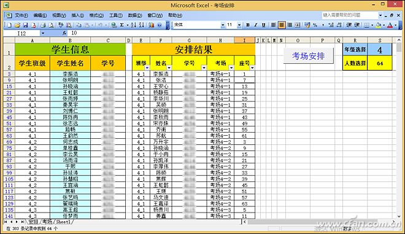Click the fx insert function icon

click(x=64, y=33)
